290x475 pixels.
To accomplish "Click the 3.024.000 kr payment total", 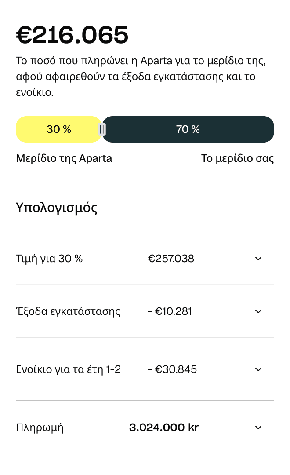I will coord(164,427).
